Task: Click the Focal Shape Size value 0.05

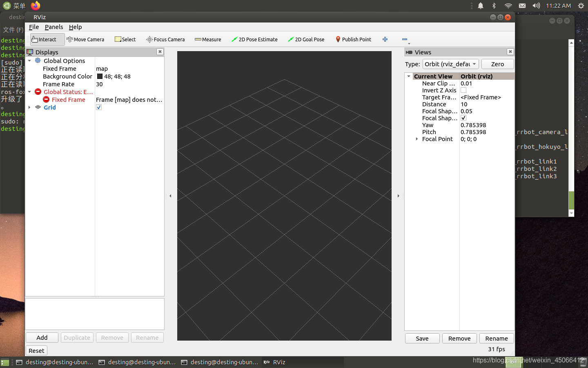Action: click(466, 111)
